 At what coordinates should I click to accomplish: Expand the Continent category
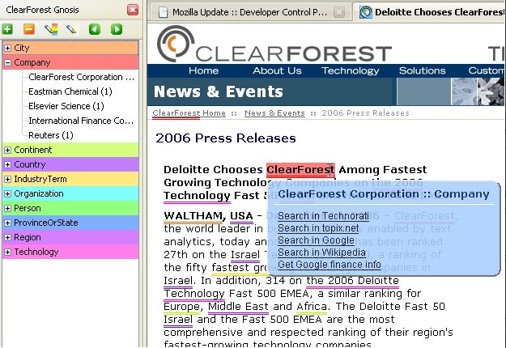pyautogui.click(x=8, y=150)
